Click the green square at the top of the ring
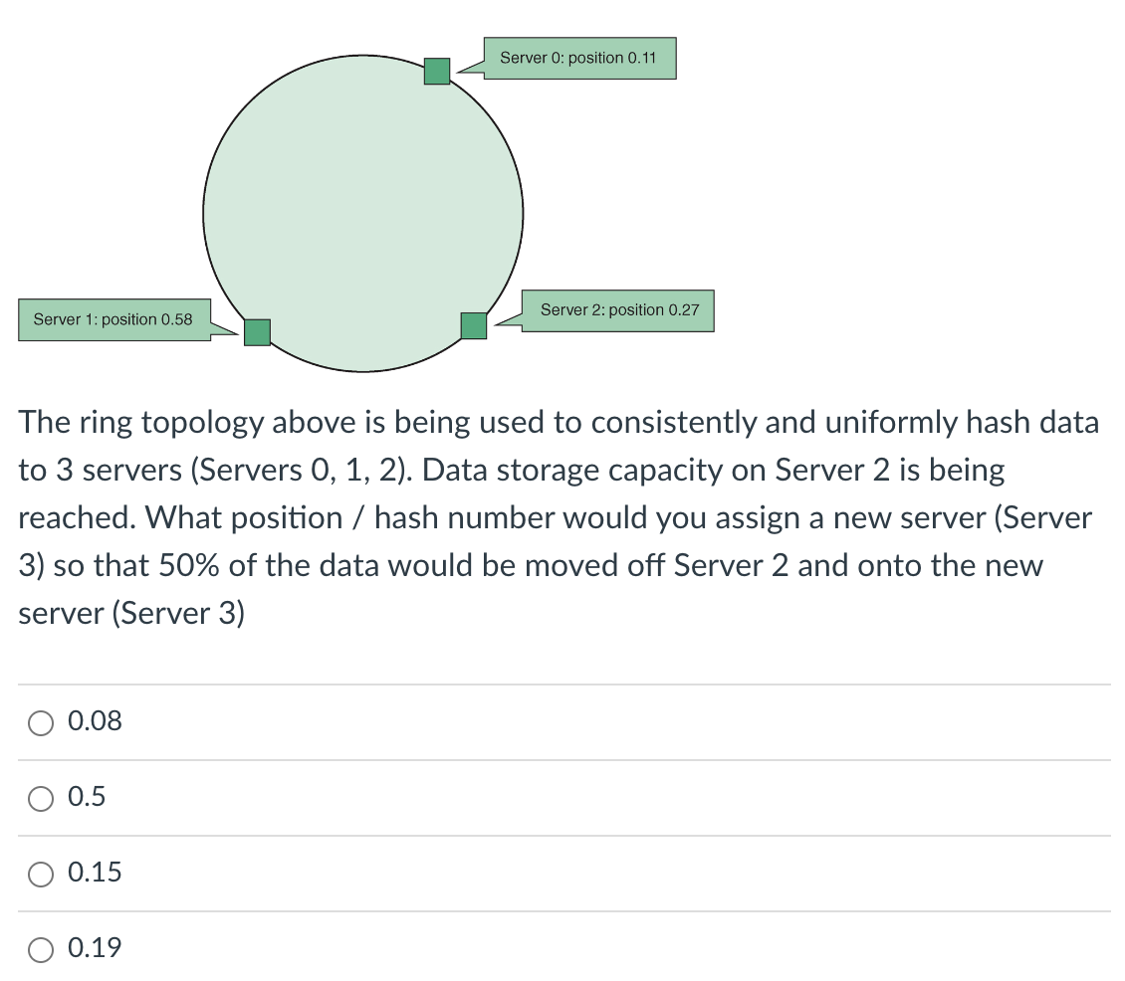 pyautogui.click(x=437, y=71)
